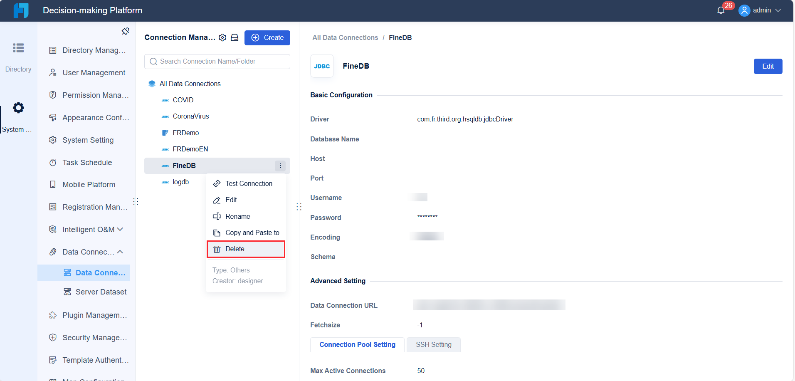This screenshot has width=795, height=381.
Task: Open the admin user dropdown
Action: (x=760, y=10)
